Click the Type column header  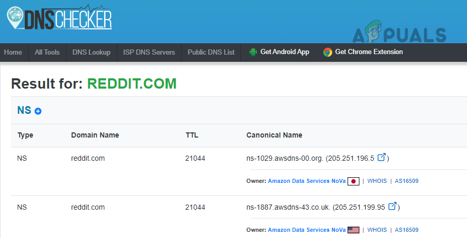click(25, 135)
